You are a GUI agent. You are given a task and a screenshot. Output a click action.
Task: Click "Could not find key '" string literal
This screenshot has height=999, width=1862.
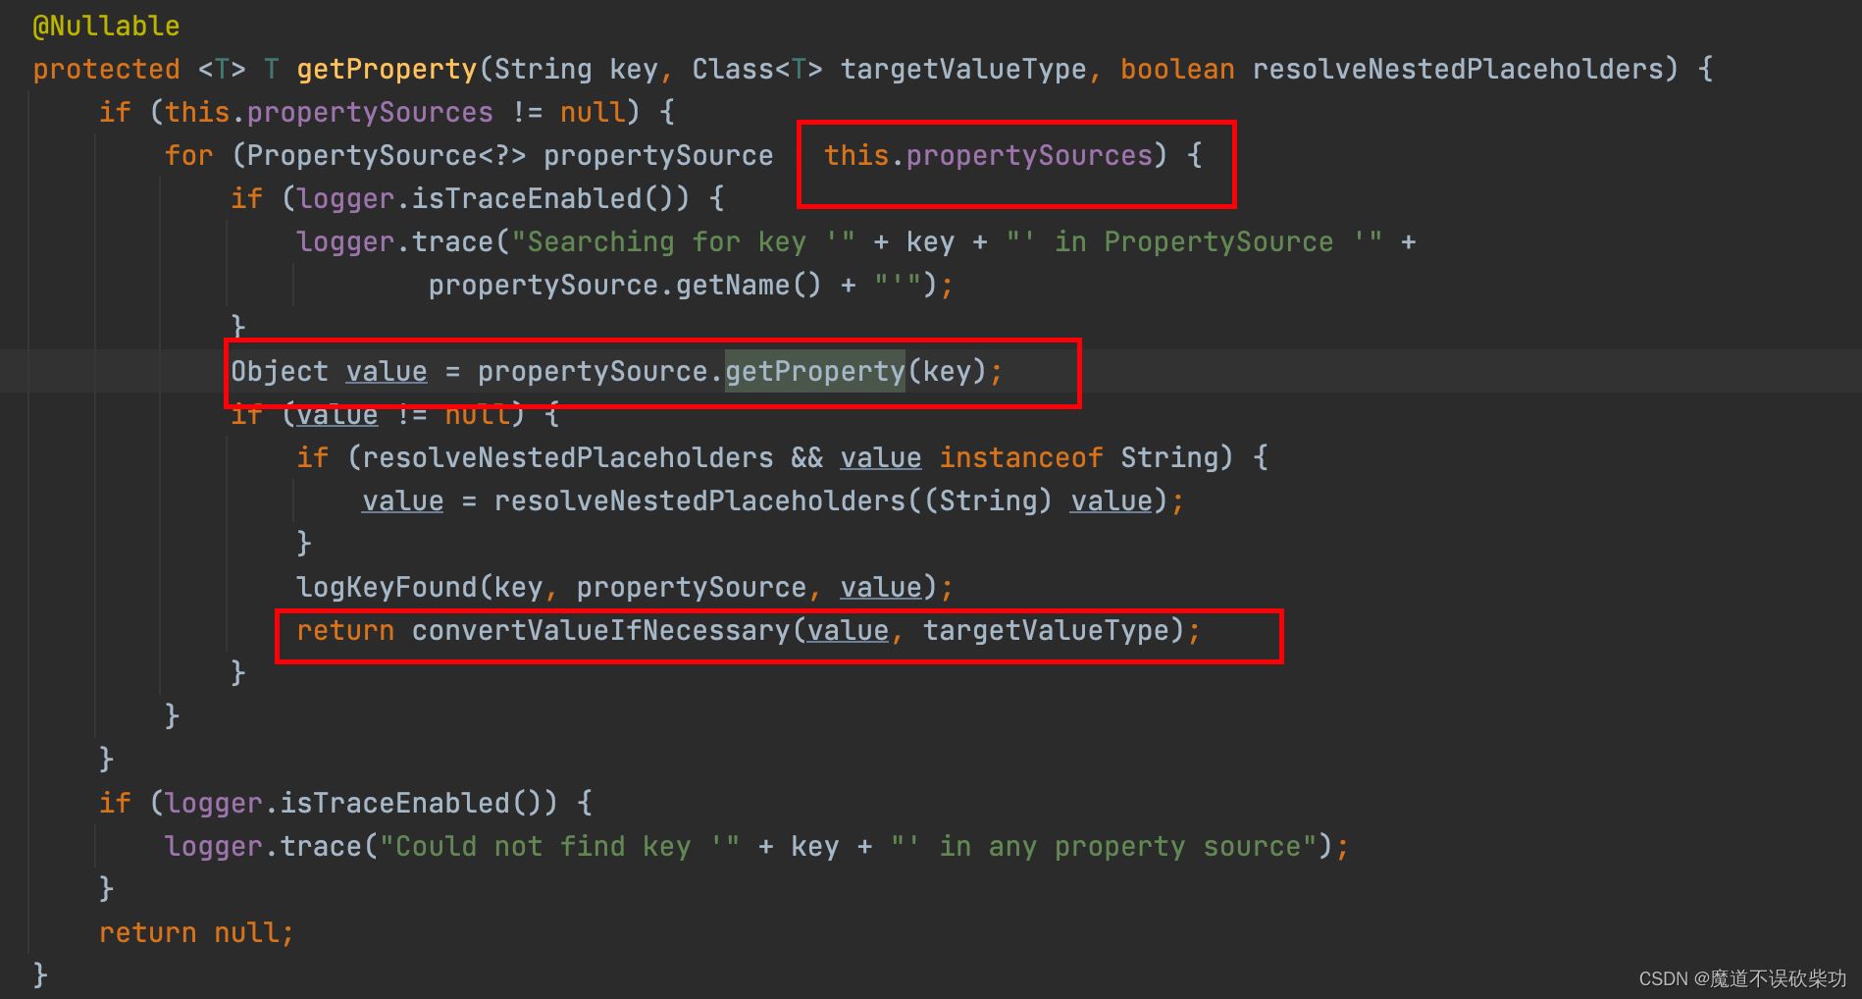click(x=560, y=847)
